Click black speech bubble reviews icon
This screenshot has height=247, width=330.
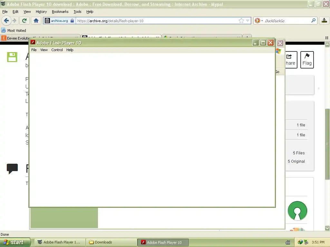pyautogui.click(x=12, y=169)
